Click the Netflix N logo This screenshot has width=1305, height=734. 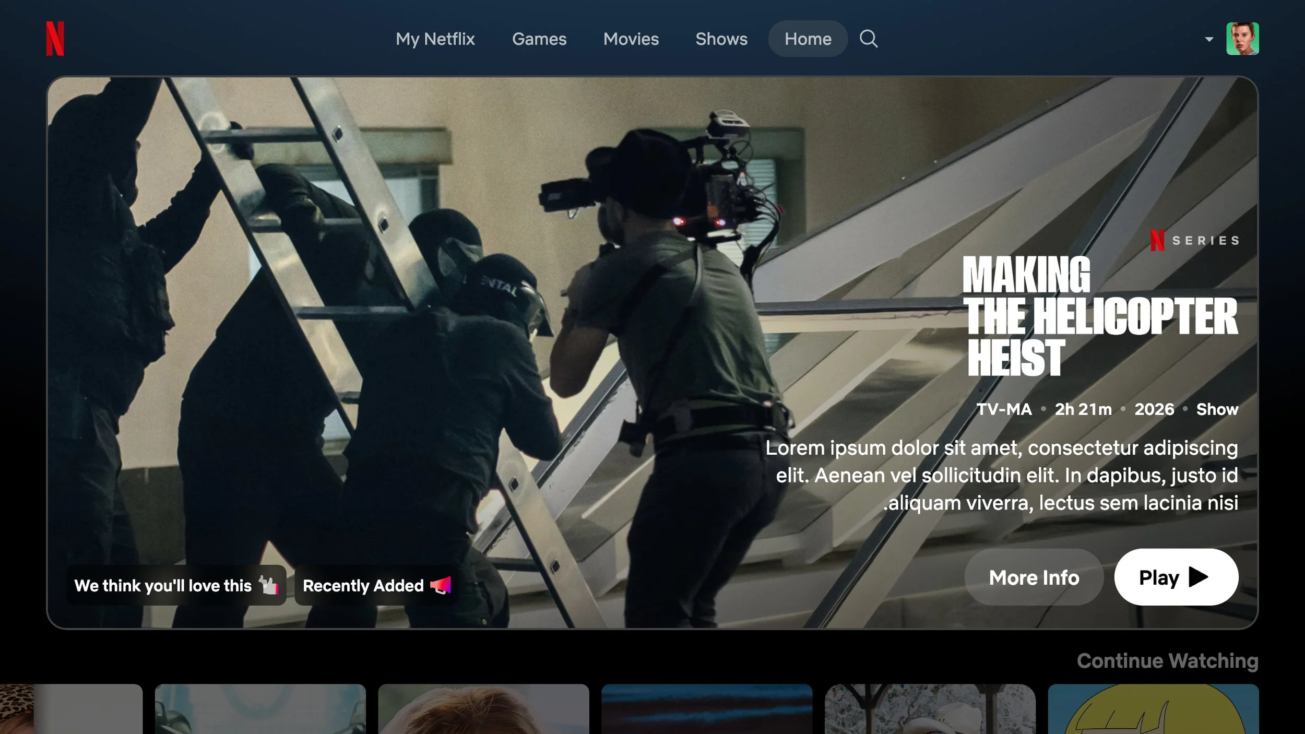point(55,39)
